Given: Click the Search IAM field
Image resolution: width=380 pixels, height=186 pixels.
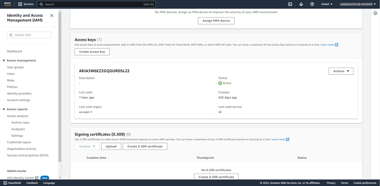Looking at the screenshot, I should (x=29, y=35).
